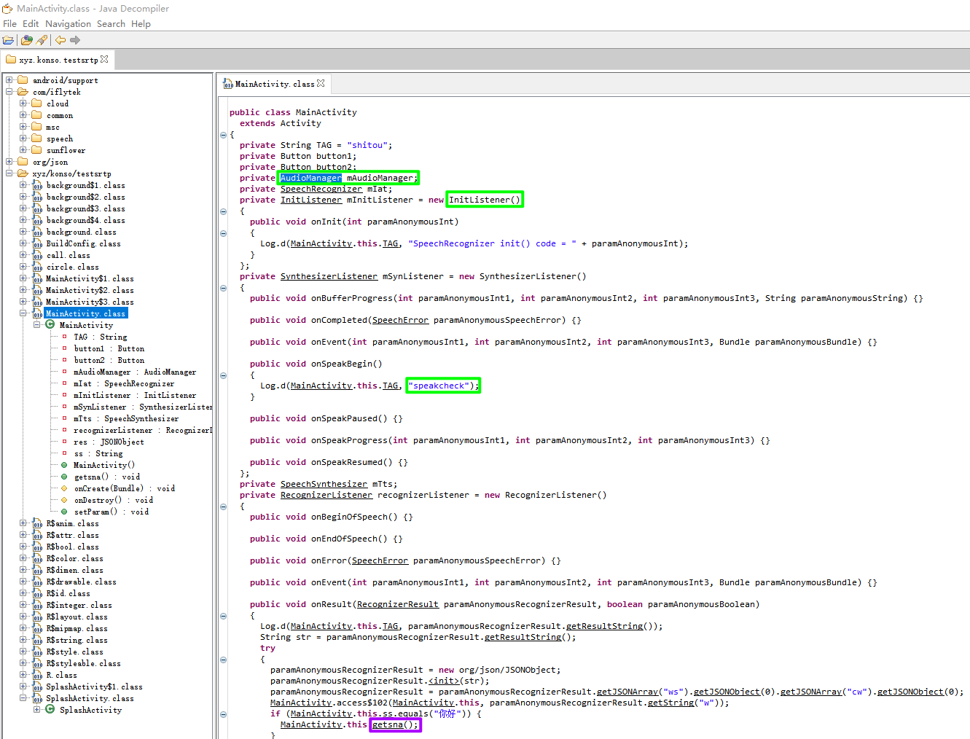Close the xyz.konso.testsrtp tab
Viewport: 970px width, 739px height.
click(104, 59)
